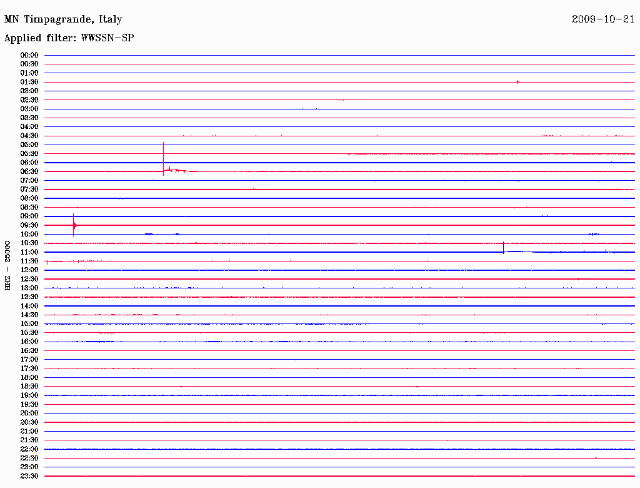Select the 00:30 time label

click(x=29, y=64)
